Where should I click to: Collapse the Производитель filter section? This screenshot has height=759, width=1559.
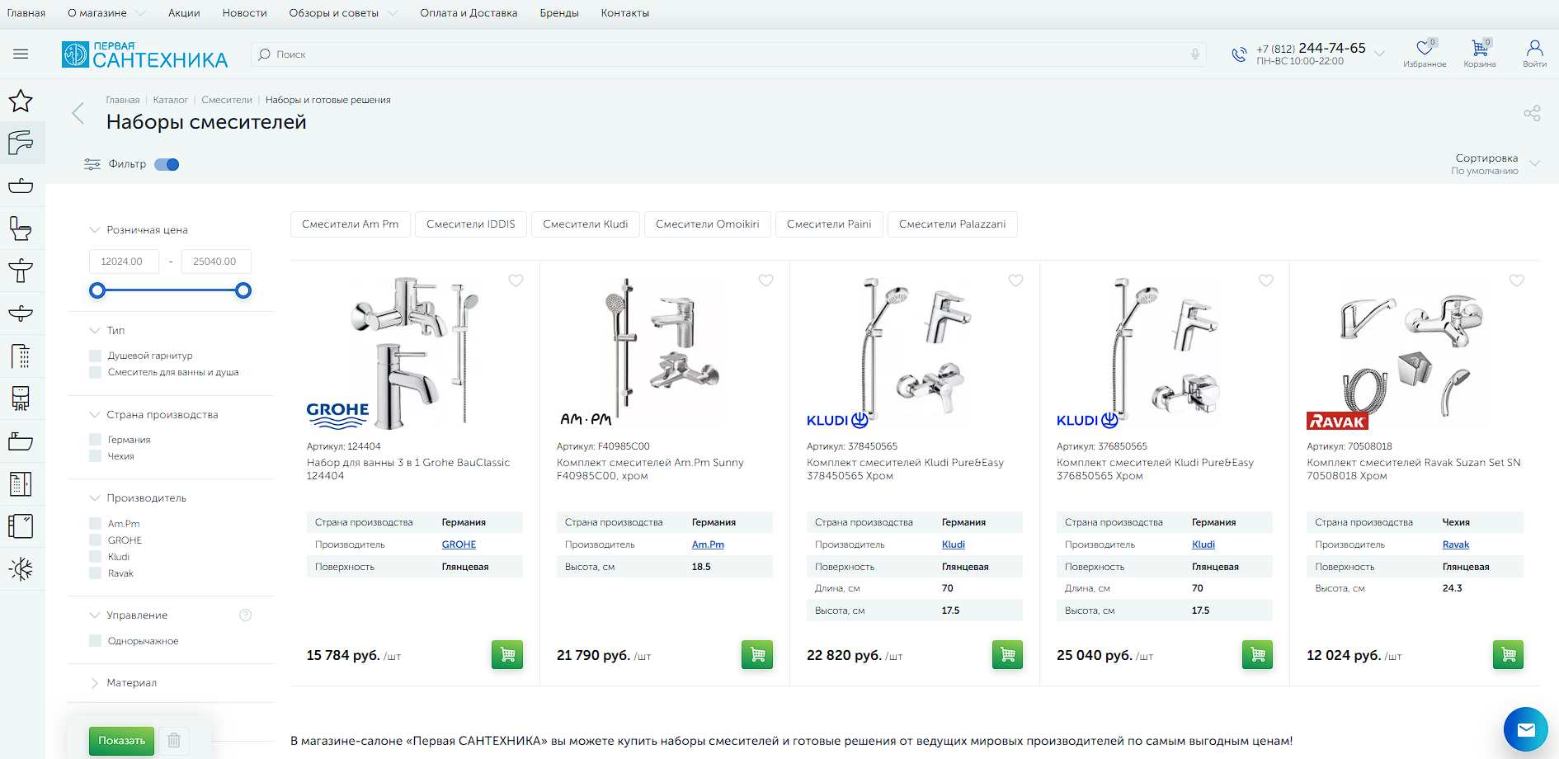pos(138,498)
